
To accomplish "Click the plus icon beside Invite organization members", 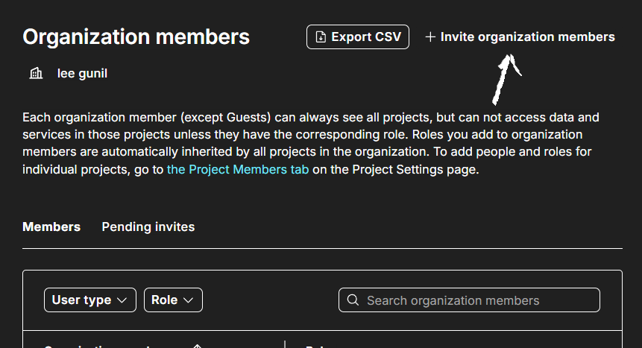I will pyautogui.click(x=430, y=37).
